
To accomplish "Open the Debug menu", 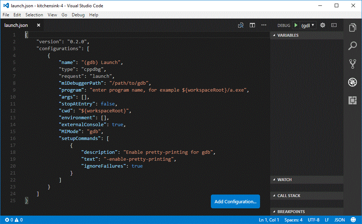I will tap(78, 15).
